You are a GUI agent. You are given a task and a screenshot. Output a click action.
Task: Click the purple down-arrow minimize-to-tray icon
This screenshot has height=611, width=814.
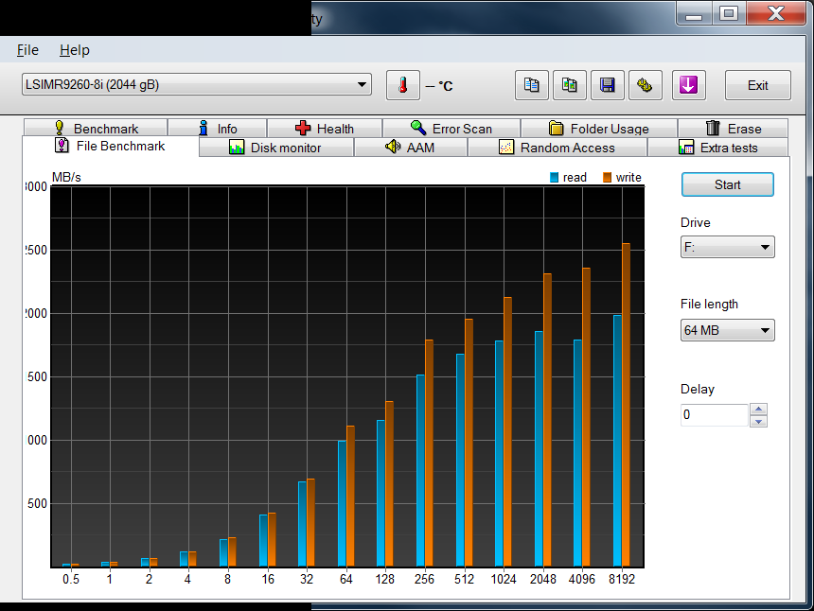(x=688, y=85)
